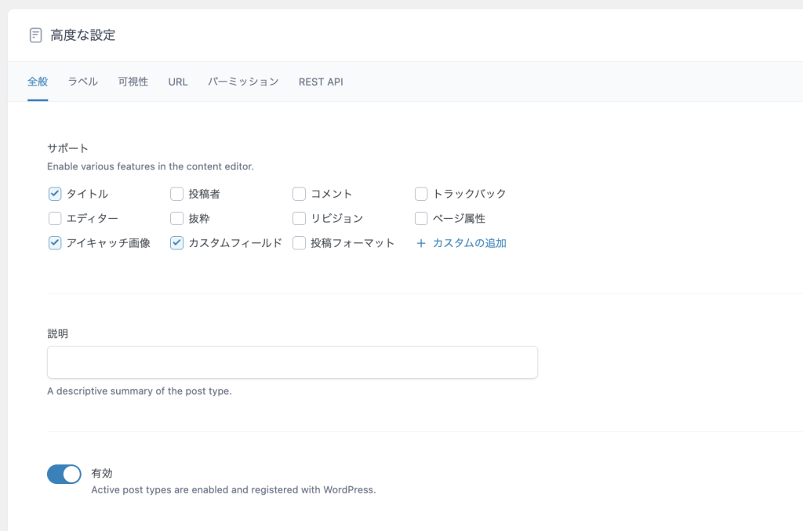Enable リビジョン support
This screenshot has width=803, height=531.
299,218
